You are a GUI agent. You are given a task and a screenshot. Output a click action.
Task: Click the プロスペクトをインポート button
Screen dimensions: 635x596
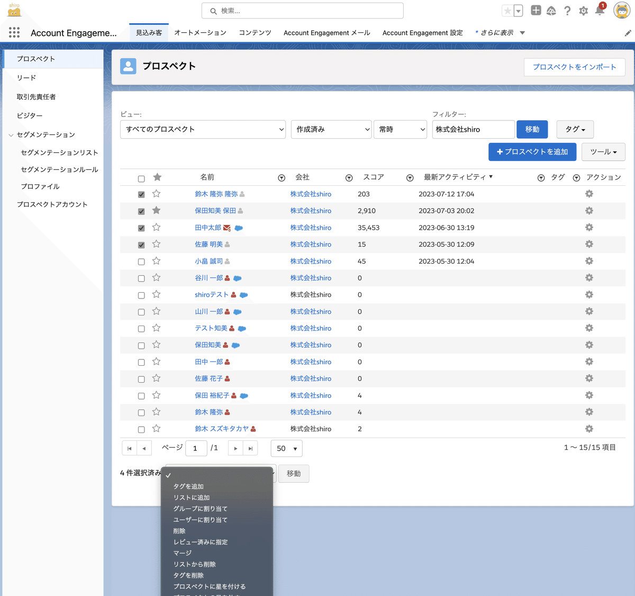574,67
